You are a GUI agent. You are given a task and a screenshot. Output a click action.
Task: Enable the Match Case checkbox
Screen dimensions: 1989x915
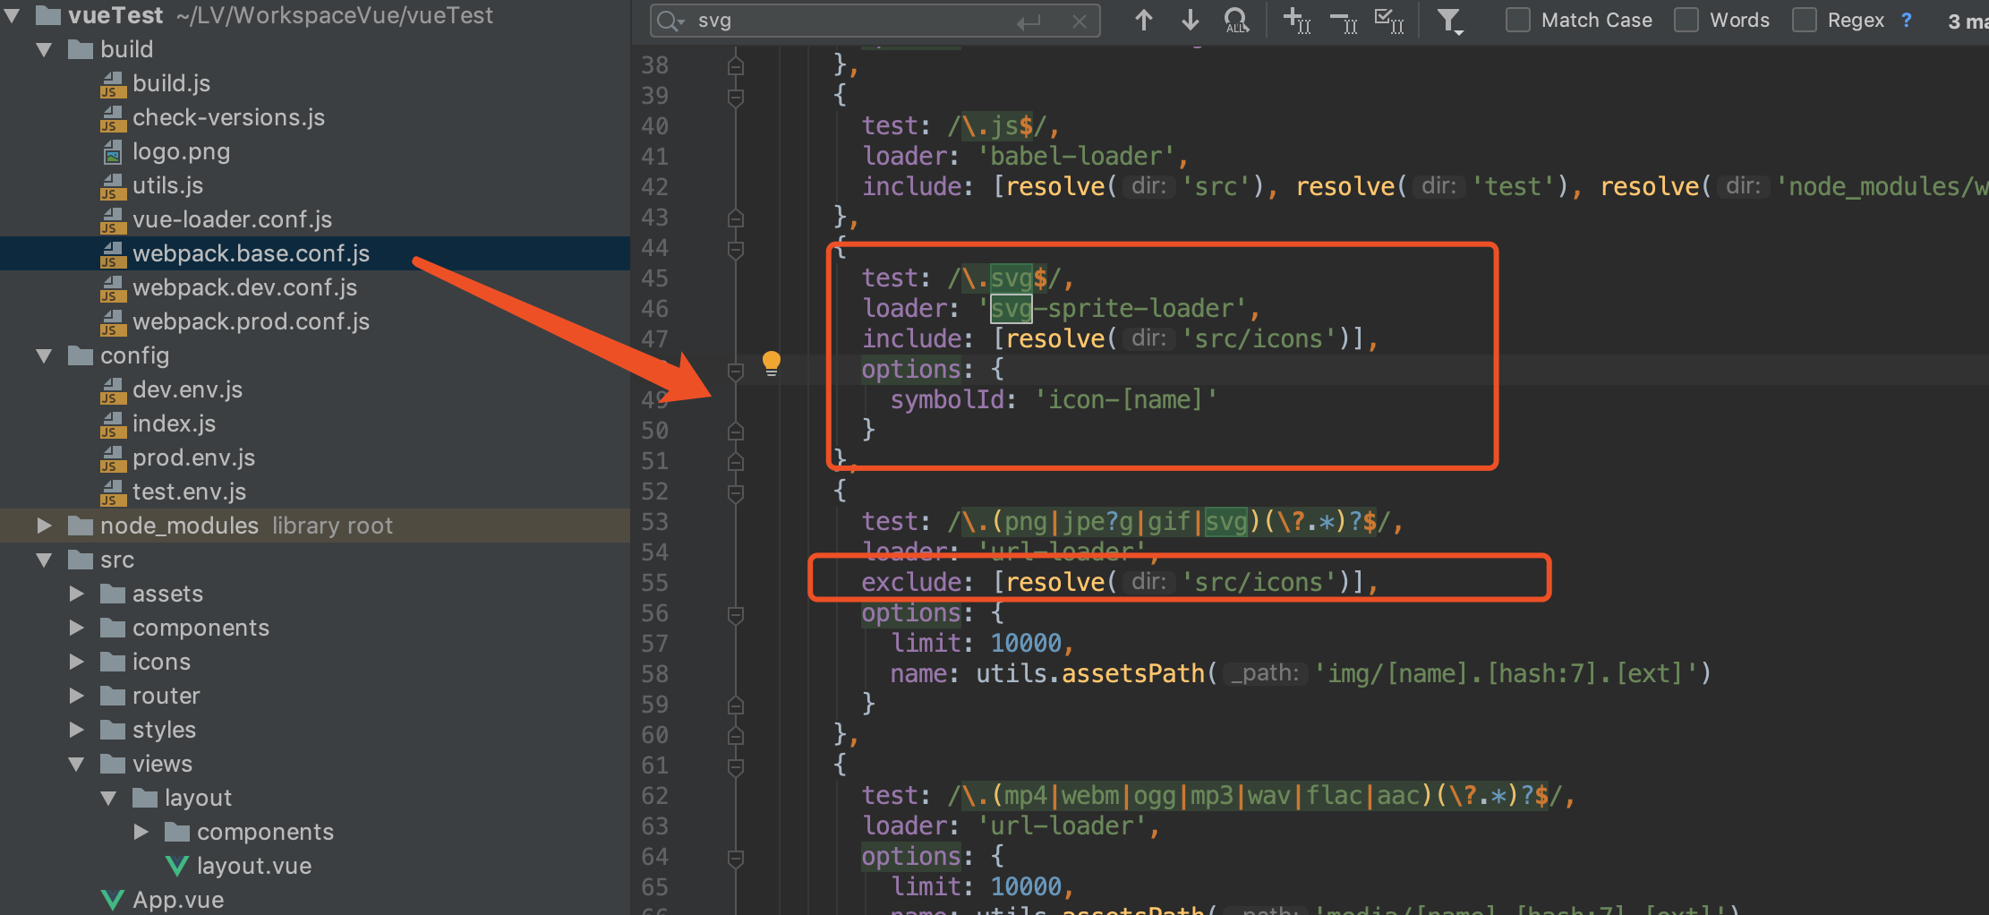click(1517, 20)
